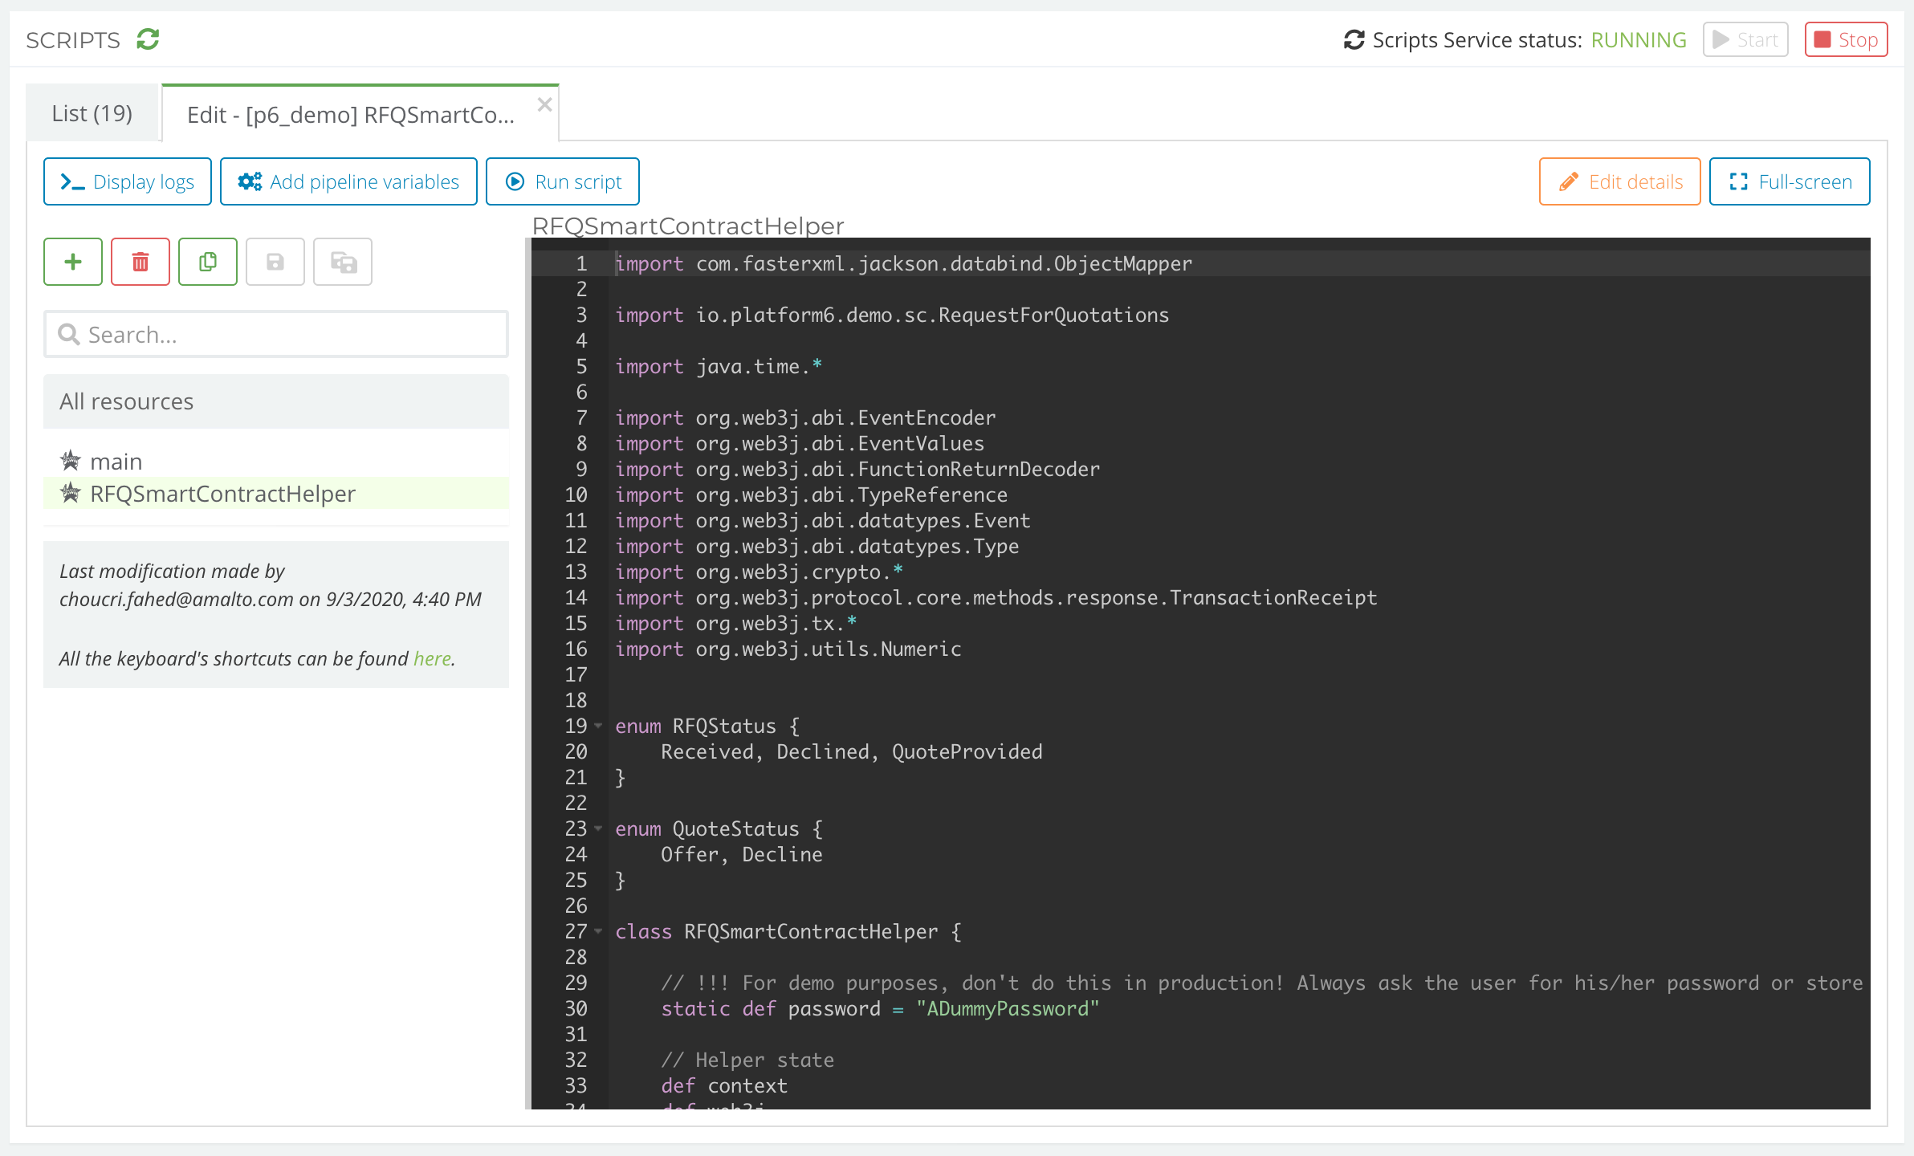Click the save-all icon beside save
The image size is (1914, 1156).
click(342, 262)
